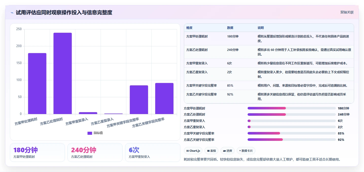Image resolution: width=364 pixels, height=172 pixels.
Task: Click the 进度 tag chip
Action: (228, 151)
